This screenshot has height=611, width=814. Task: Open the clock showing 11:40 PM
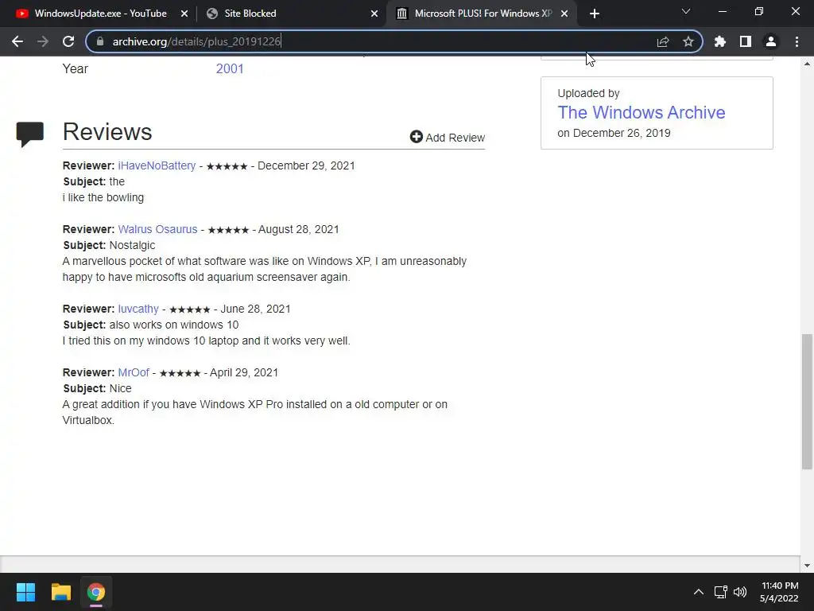(x=779, y=592)
